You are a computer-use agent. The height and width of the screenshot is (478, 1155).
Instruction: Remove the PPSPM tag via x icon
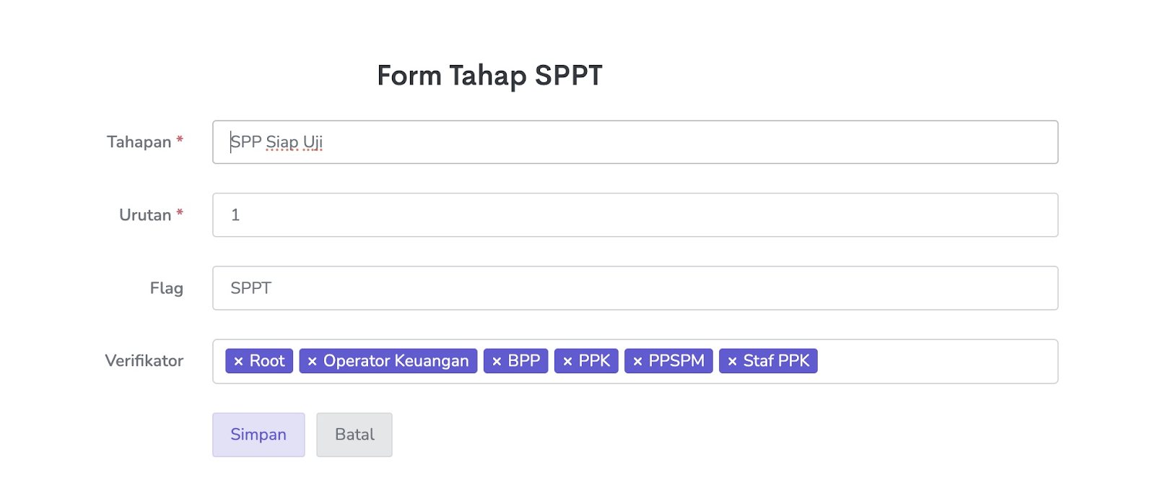pyautogui.click(x=637, y=362)
